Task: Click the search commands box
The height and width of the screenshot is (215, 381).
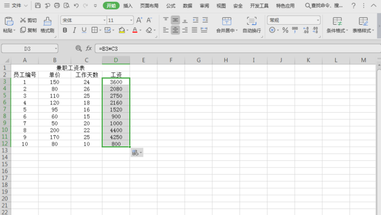Action: (x=324, y=6)
